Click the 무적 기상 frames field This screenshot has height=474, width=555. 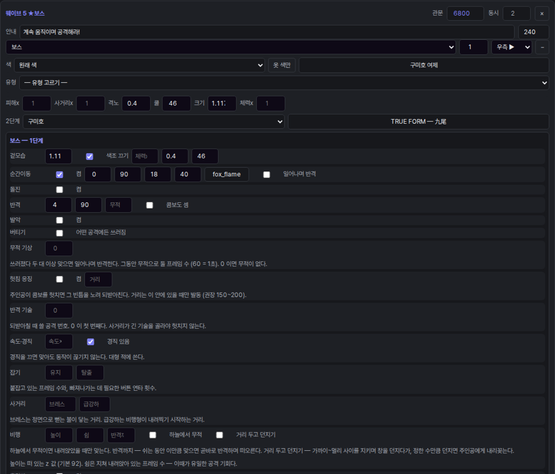[x=59, y=248]
